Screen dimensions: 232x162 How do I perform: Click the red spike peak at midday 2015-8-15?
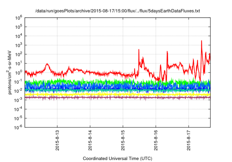139,50
